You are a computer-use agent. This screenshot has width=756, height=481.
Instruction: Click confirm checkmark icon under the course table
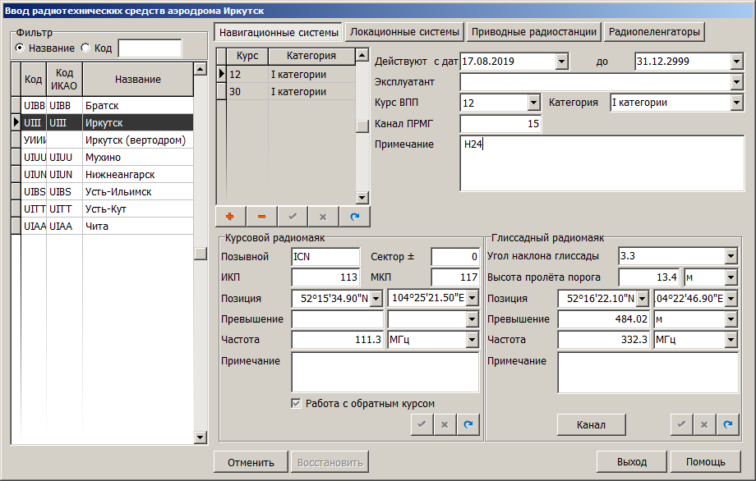293,216
